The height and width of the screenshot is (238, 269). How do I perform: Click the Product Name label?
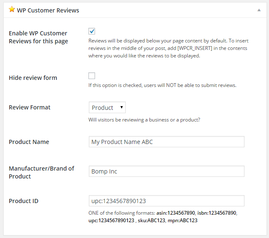[x=29, y=142]
